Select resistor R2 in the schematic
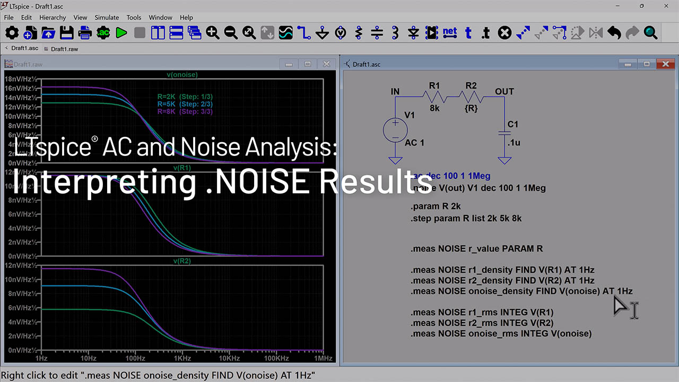Image resolution: width=679 pixels, height=382 pixels. pyautogui.click(x=471, y=97)
